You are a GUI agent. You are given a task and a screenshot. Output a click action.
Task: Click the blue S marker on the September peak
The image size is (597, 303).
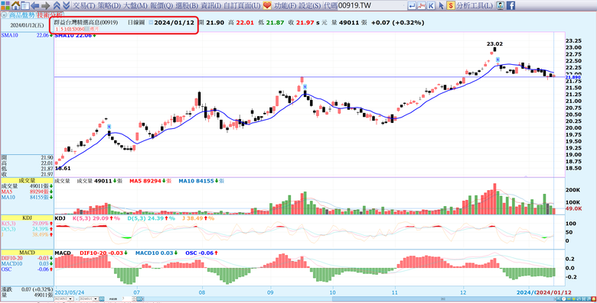[305, 88]
